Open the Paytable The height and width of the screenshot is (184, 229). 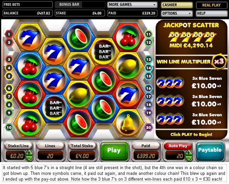click(x=210, y=151)
